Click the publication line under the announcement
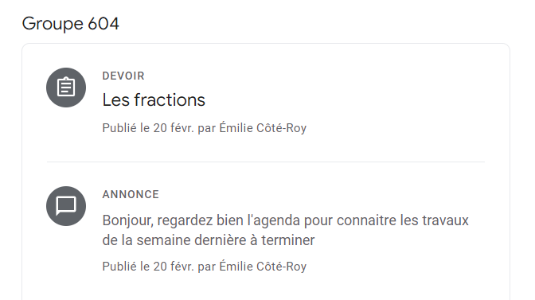 coord(205,267)
